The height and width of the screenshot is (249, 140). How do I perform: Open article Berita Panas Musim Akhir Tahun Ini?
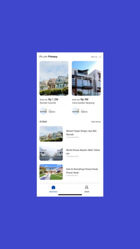(83, 152)
